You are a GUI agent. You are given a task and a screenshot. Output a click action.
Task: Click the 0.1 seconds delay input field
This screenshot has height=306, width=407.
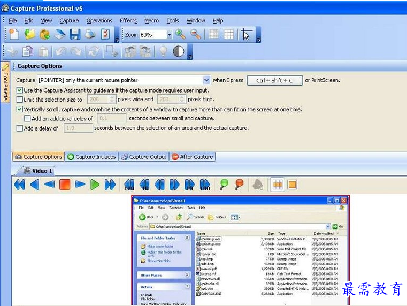[x=111, y=118]
